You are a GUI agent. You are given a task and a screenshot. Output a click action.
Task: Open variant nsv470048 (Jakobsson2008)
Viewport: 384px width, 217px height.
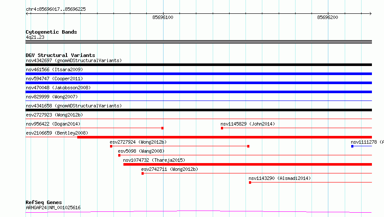coord(58,88)
